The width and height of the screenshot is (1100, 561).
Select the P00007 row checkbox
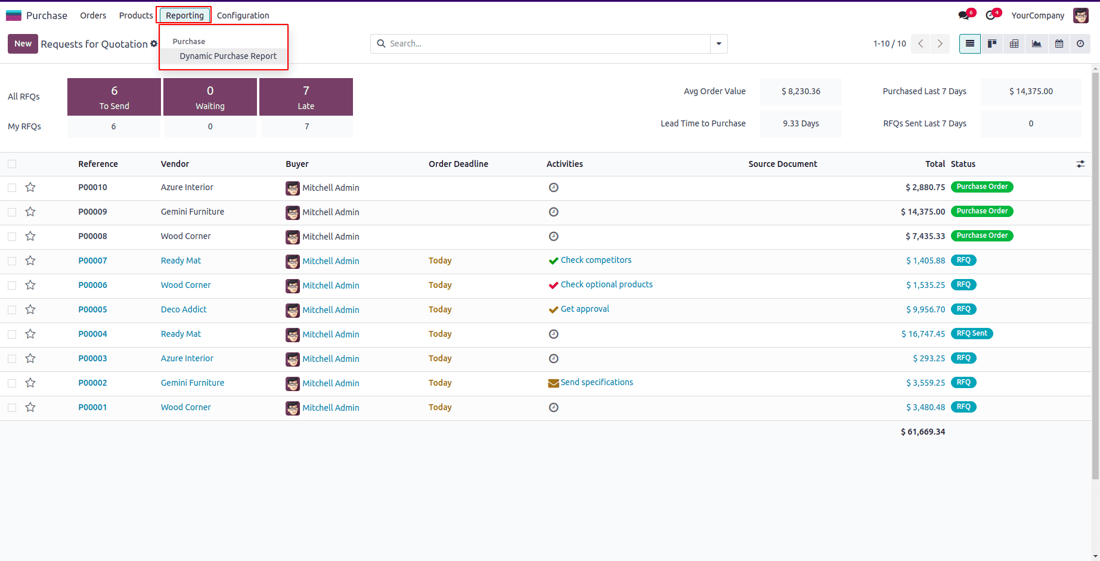12,261
